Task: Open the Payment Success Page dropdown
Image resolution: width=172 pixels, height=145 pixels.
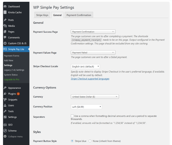Action: pos(93,32)
